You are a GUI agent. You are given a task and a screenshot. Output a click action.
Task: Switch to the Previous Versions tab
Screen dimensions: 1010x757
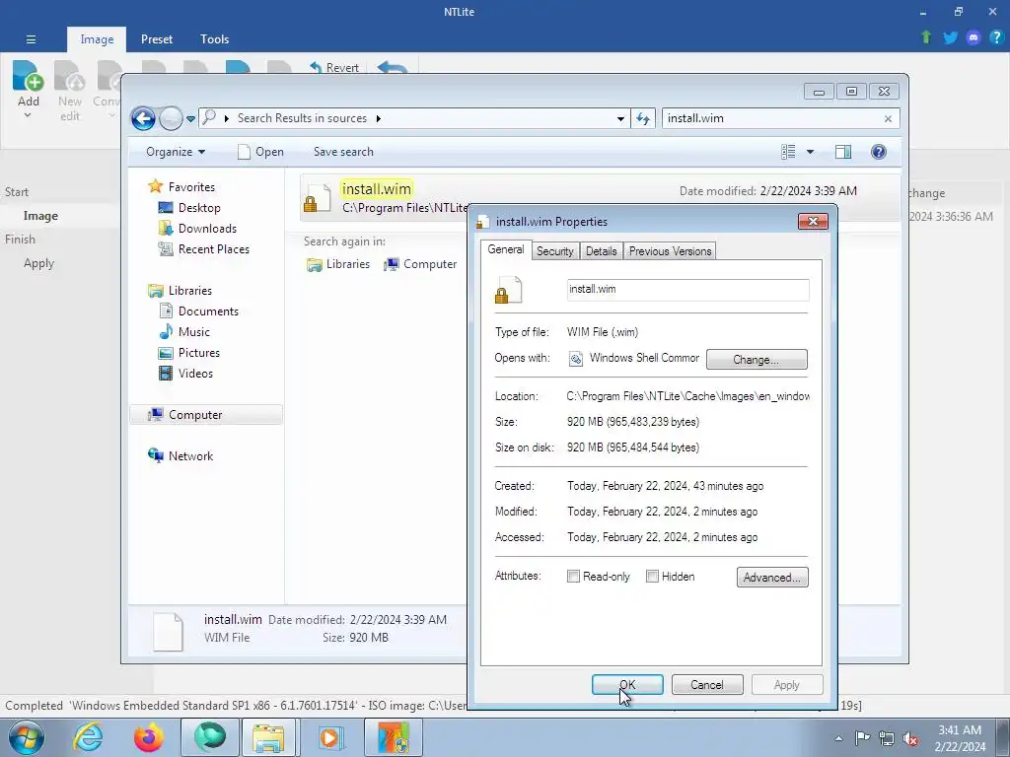[670, 251]
